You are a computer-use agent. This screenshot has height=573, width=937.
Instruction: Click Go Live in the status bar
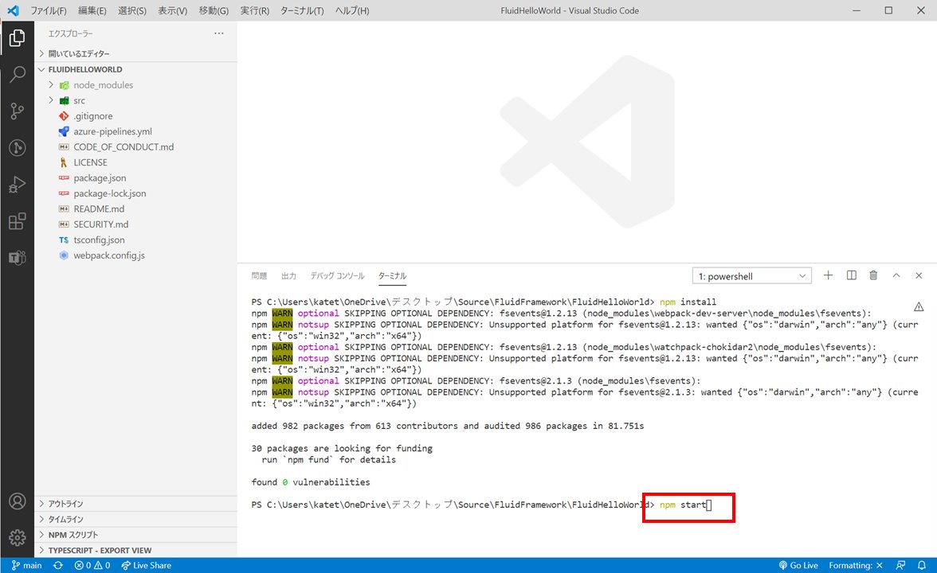798,565
